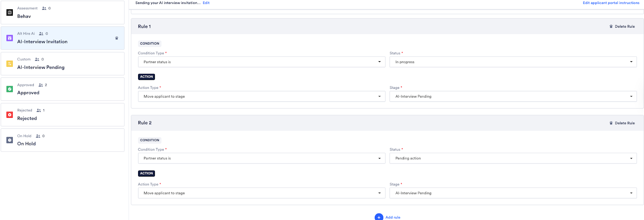
Task: Open Edit applicant portal instructions link
Action: [611, 3]
